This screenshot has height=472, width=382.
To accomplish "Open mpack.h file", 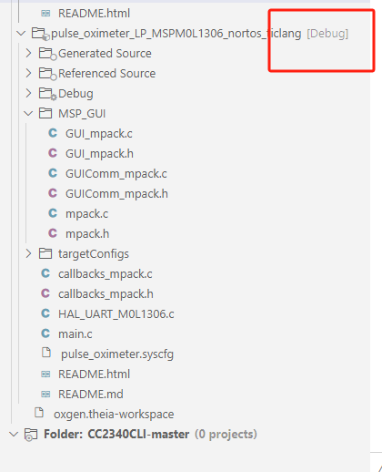I will coord(87,234).
